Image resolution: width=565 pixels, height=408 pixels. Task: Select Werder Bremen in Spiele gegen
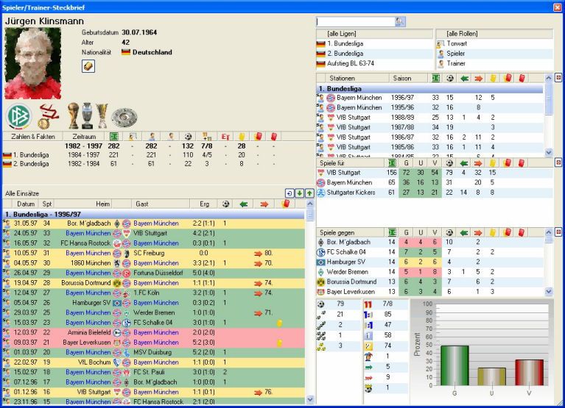click(430, 272)
